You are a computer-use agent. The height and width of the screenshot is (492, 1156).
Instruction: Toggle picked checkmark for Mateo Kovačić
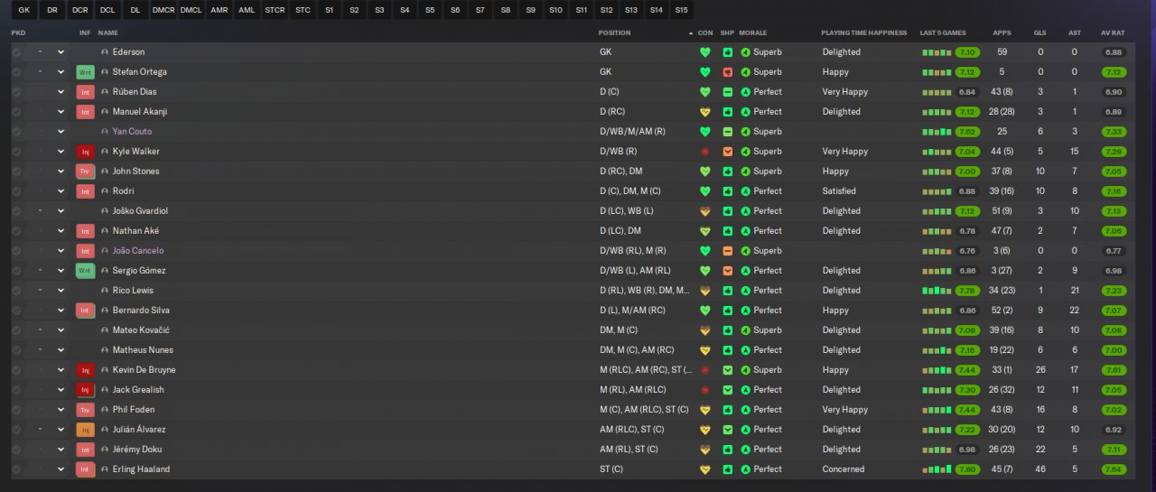tap(16, 330)
